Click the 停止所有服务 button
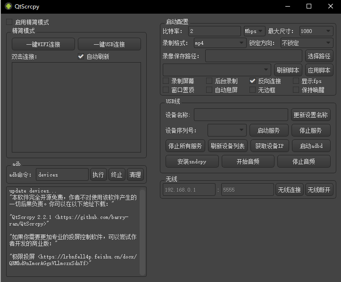Viewport: 341px width, 282px height. 185,145
